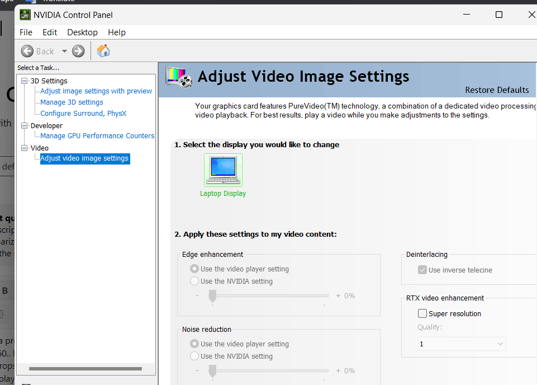
Task: Open the Quality dropdown under Super resolution
Action: coord(462,344)
